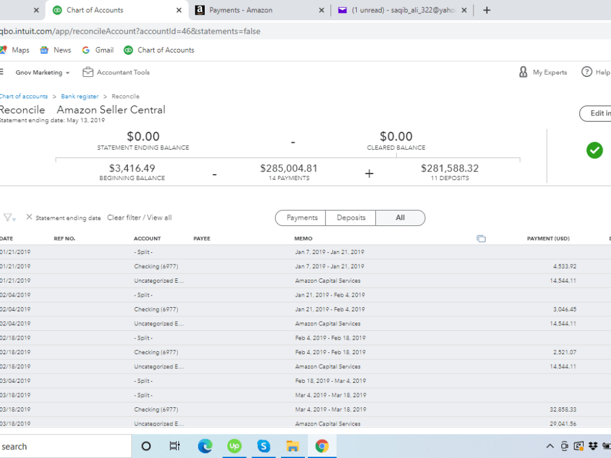Screen dimensions: 611x458
Task: Close the Chart of Accounts tab
Action: (179, 10)
